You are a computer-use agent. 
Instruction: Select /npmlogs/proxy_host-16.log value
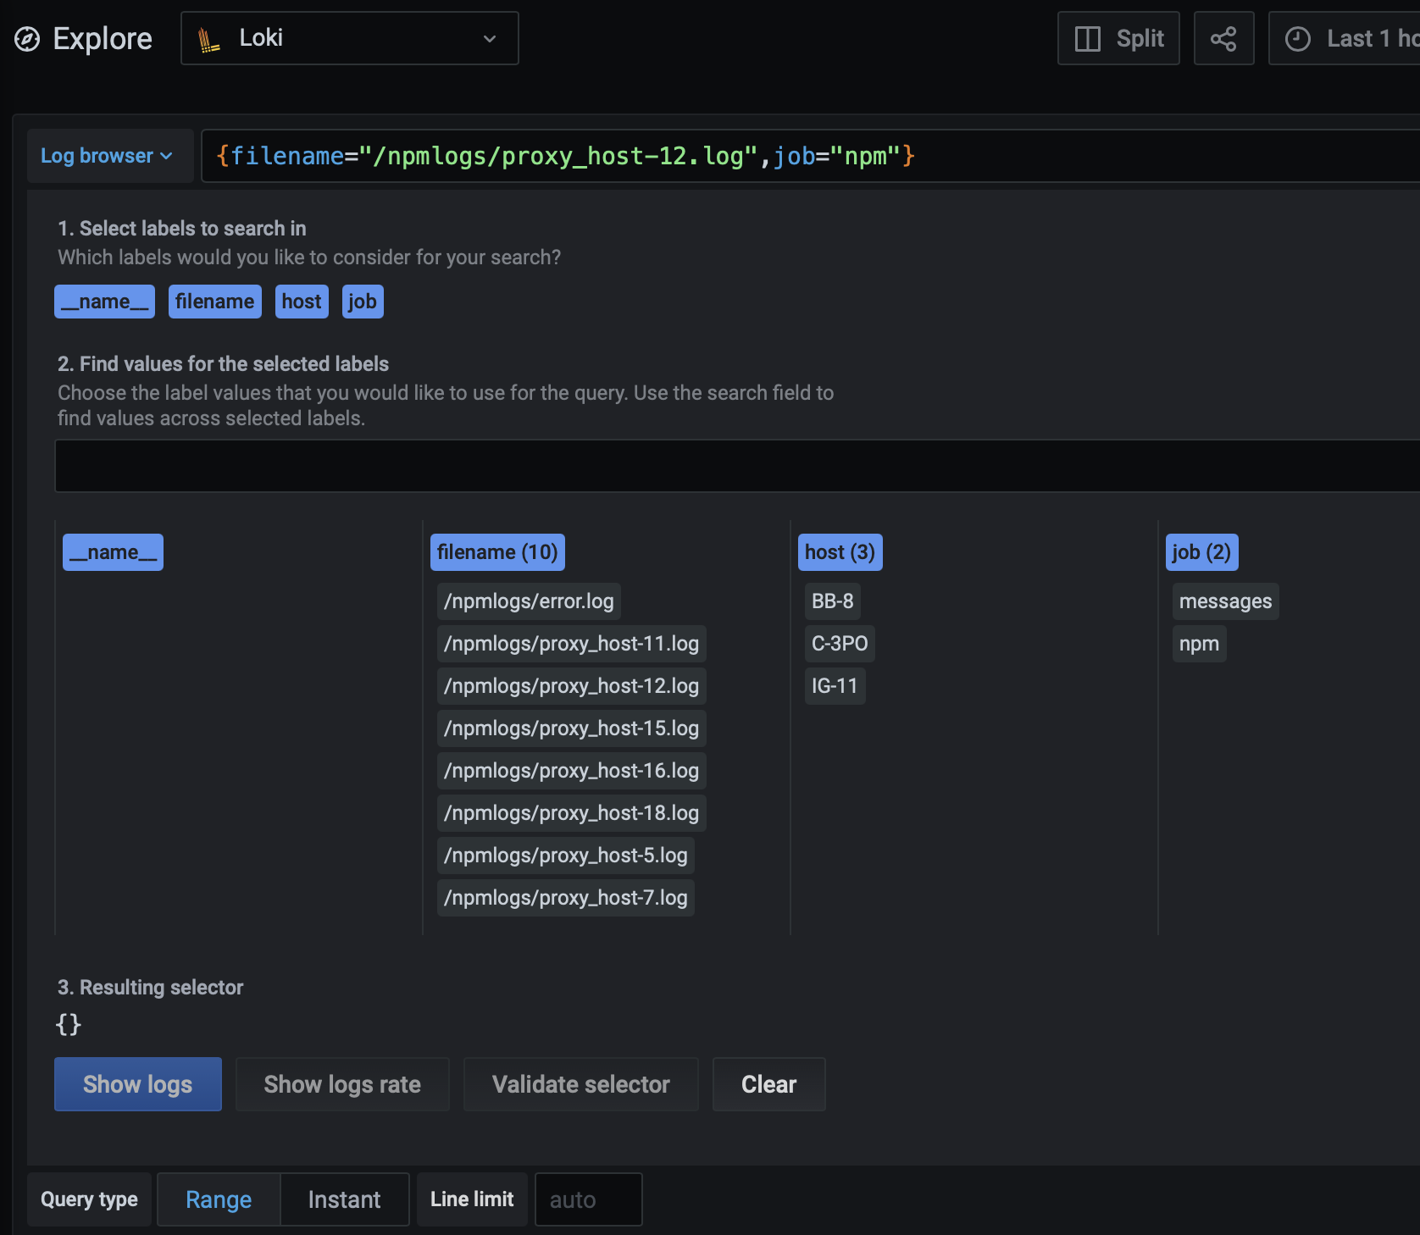tap(572, 771)
